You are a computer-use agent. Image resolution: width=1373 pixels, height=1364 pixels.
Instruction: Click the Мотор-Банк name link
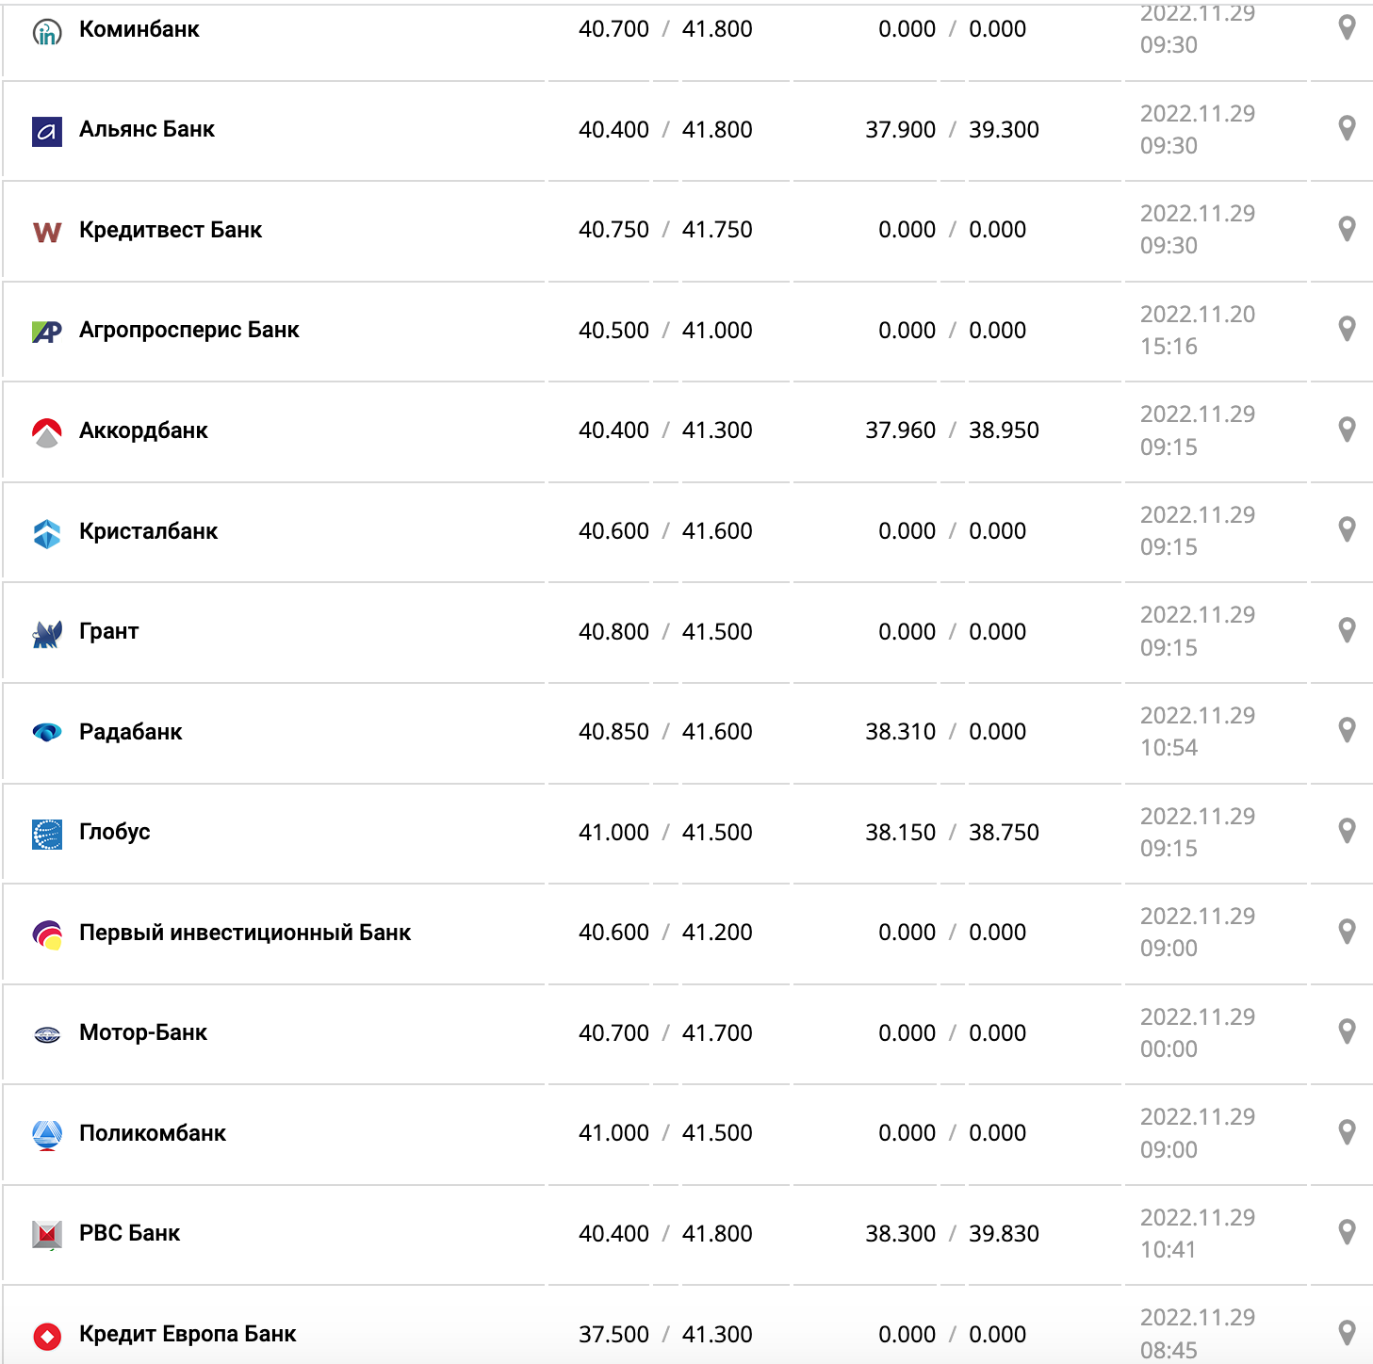pos(142,1032)
